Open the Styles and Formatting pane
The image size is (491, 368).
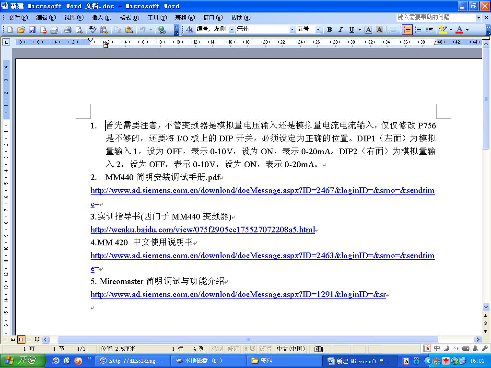coord(189,30)
